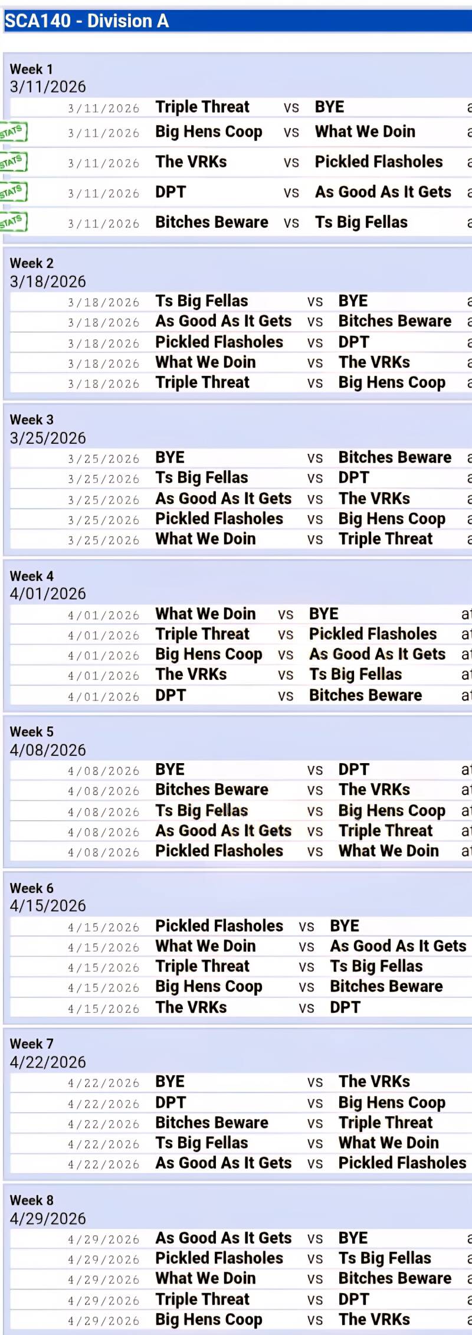The width and height of the screenshot is (472, 1335).
Task: Click What We Doin in Week 8
Action: pos(205,1278)
